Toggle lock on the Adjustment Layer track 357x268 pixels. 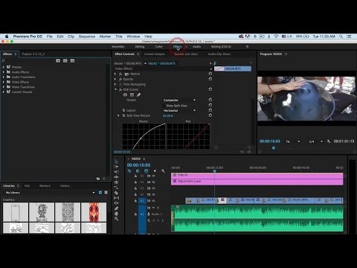(x=135, y=182)
